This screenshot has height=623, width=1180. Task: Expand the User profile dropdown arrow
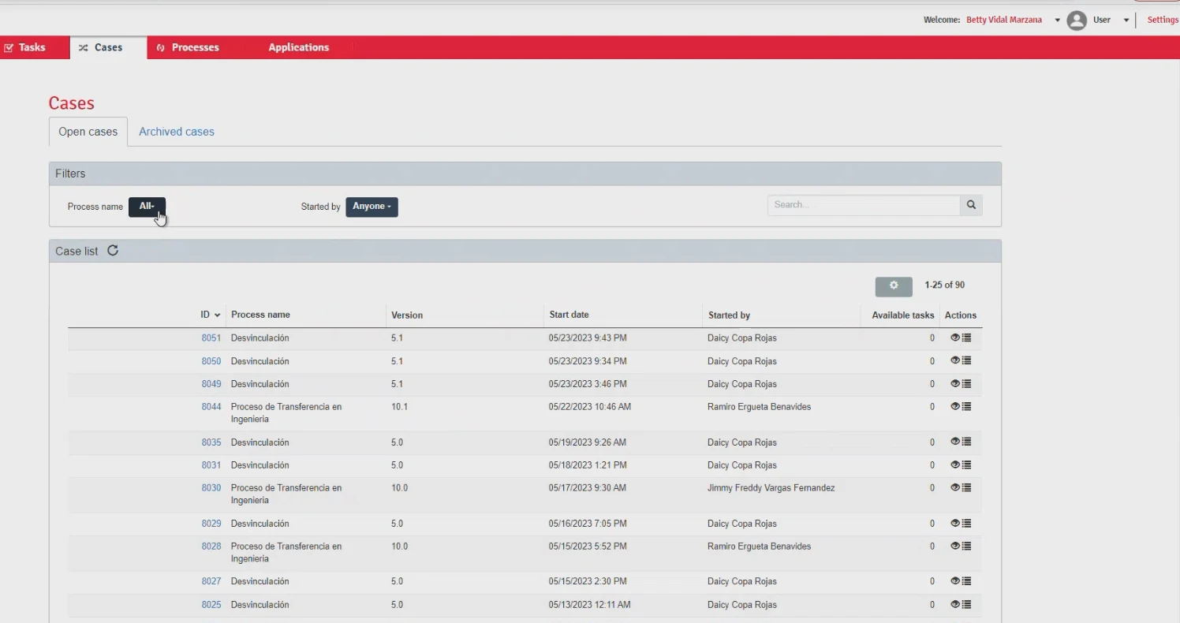point(1126,21)
